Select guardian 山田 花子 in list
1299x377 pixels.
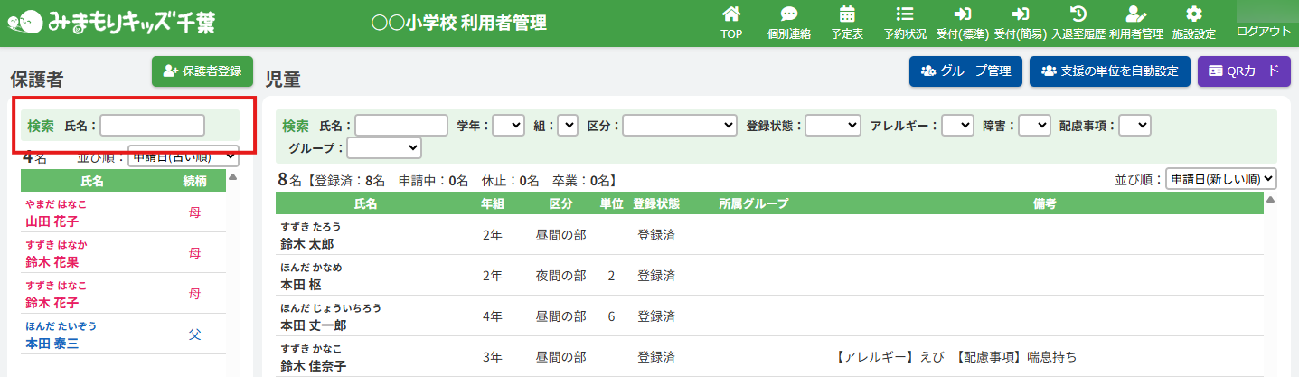pos(52,221)
